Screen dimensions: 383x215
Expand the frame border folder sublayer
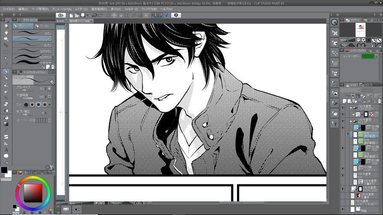click(x=353, y=114)
